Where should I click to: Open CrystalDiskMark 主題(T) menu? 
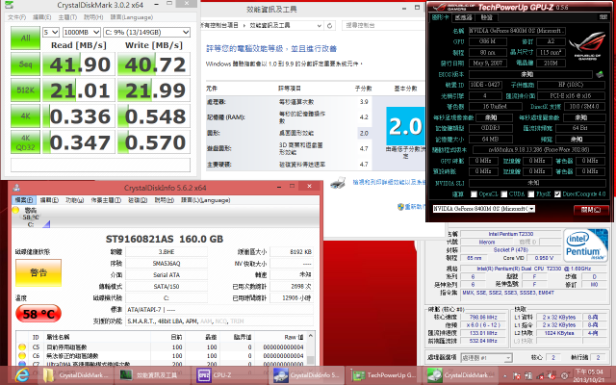[x=67, y=17]
